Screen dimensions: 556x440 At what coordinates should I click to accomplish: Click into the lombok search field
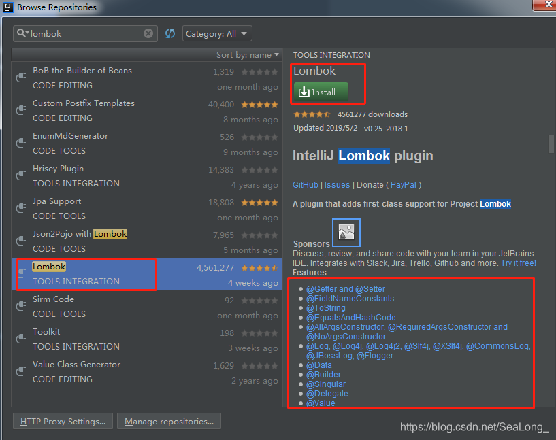coord(85,33)
